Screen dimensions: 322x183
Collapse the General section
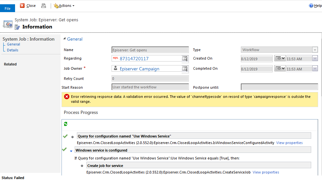click(x=64, y=39)
